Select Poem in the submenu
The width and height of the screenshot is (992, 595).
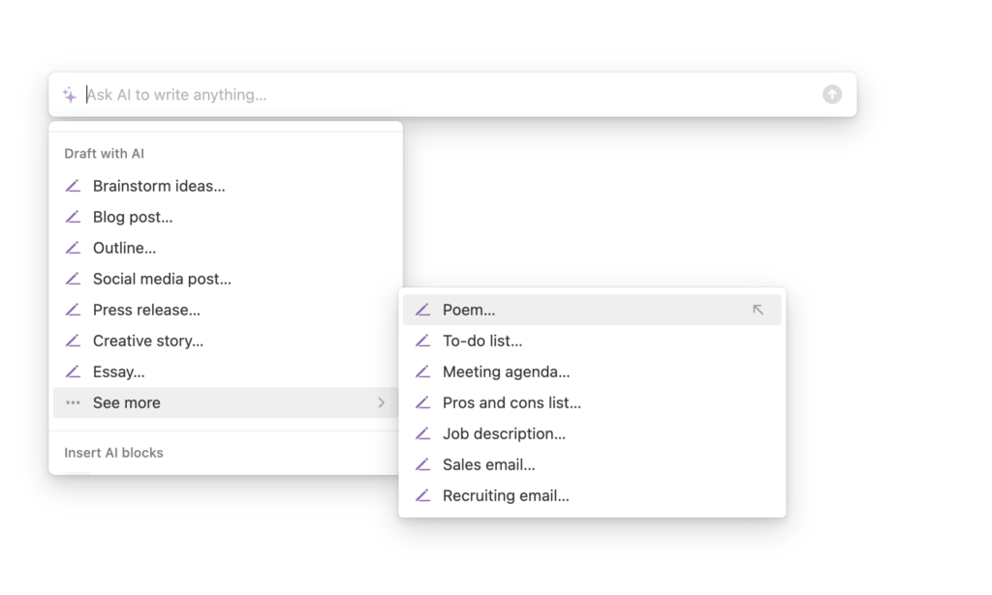click(x=469, y=310)
